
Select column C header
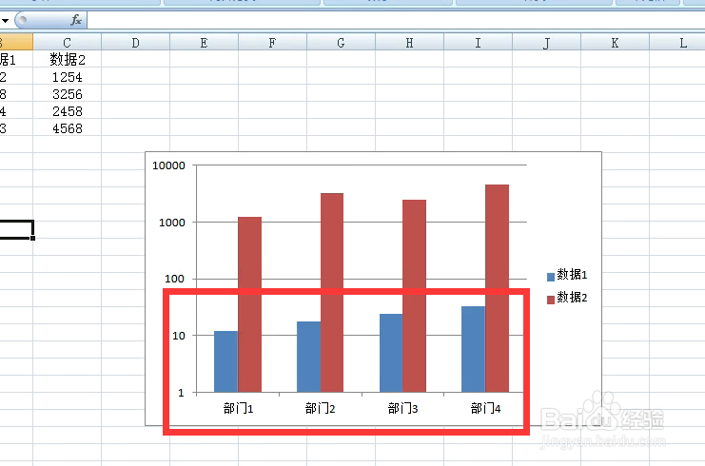67,43
